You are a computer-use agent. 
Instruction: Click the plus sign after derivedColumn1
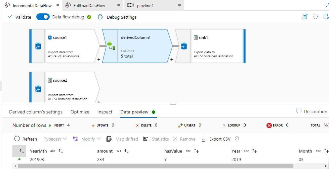point(171,60)
